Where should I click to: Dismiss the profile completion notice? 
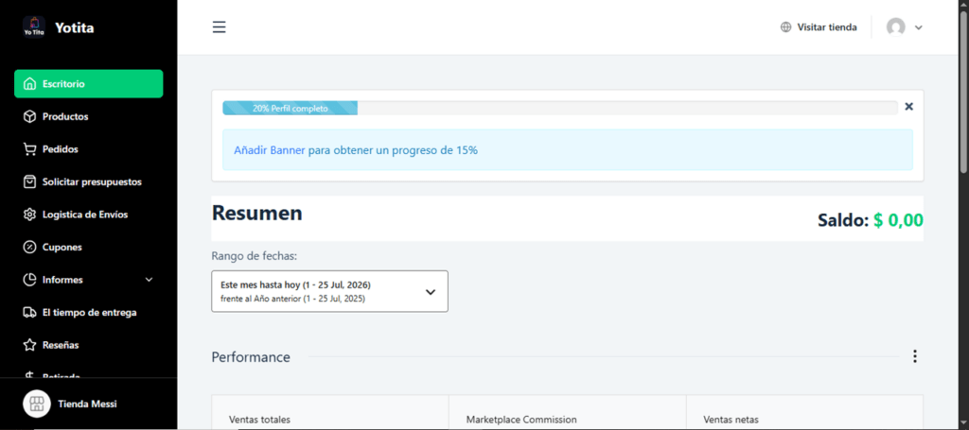(x=909, y=106)
